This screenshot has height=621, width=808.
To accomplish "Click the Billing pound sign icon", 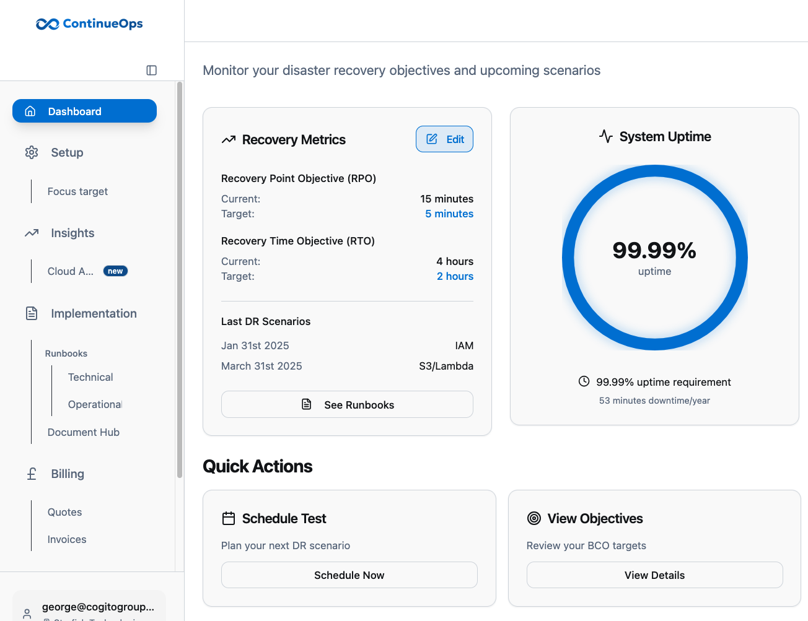I will (32, 474).
